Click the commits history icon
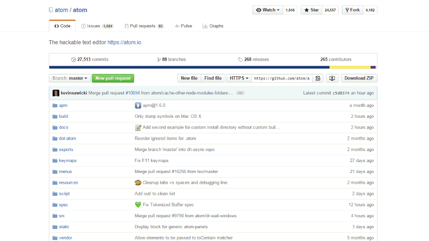 (x=73, y=59)
